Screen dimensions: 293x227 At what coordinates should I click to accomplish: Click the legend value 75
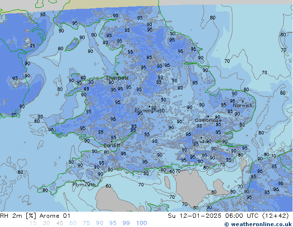tap(86, 223)
